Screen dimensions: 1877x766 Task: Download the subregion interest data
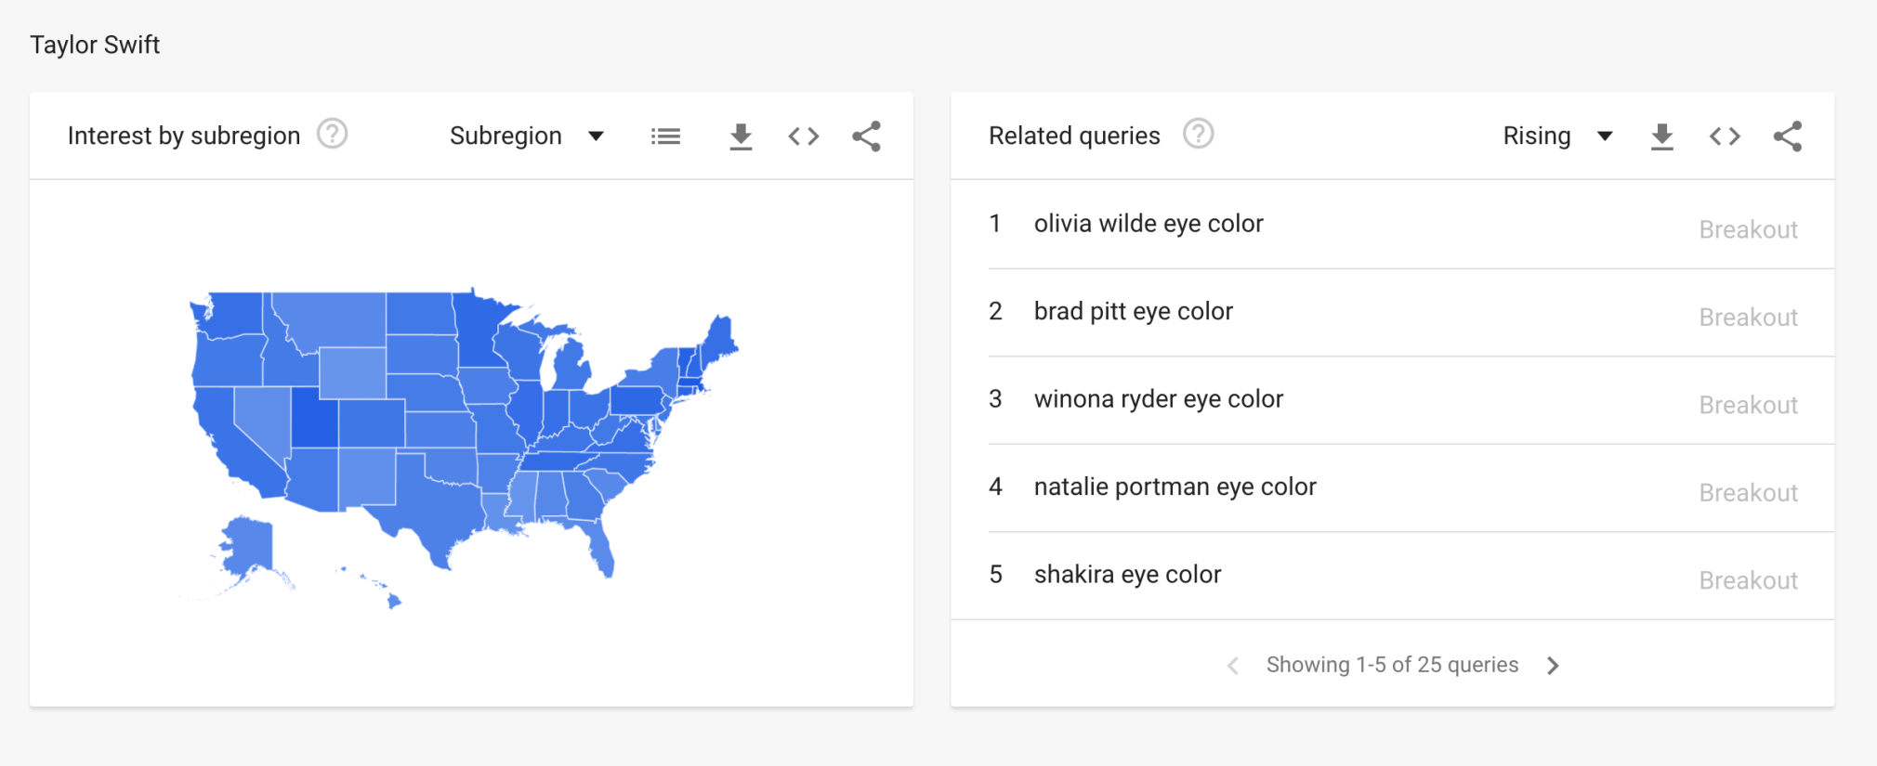click(741, 136)
